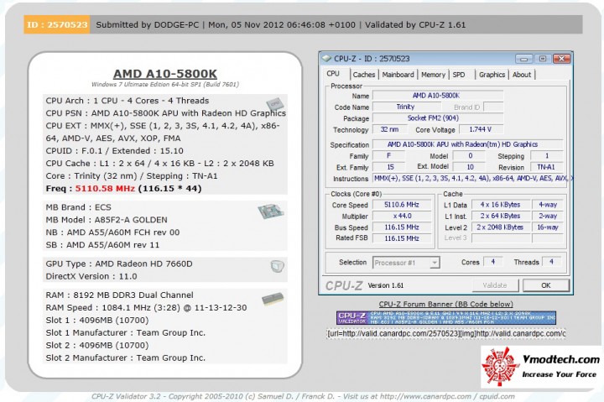Click the GPU Type : AMD Radeon HD 7660D line
The height and width of the screenshot is (402, 604).
119,264
